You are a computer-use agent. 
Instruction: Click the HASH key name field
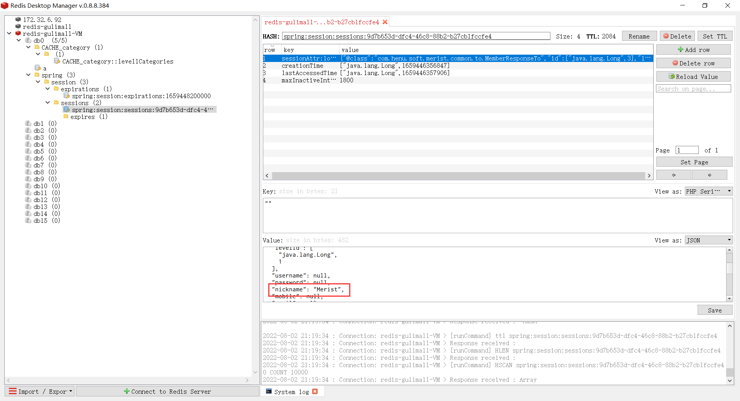[x=416, y=36]
